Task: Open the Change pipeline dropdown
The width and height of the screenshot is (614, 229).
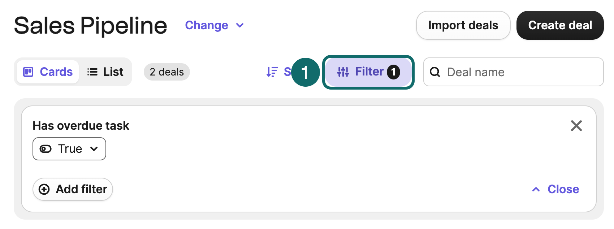Action: [x=215, y=25]
